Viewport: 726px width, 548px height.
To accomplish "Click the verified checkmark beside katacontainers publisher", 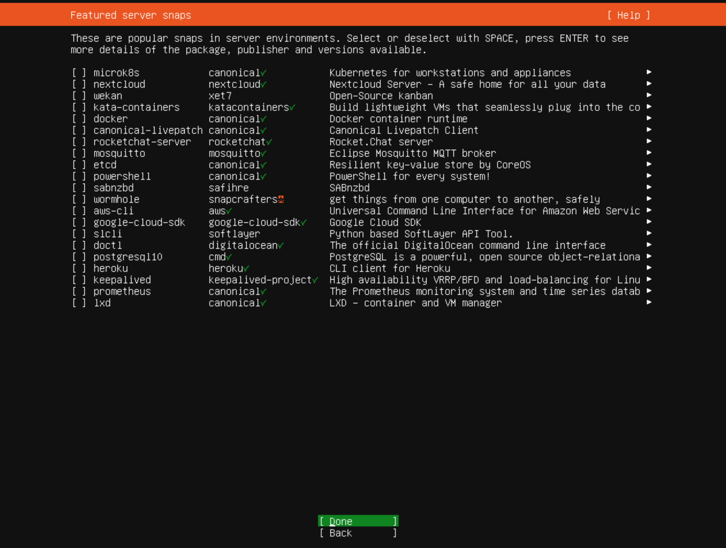I will click(292, 108).
